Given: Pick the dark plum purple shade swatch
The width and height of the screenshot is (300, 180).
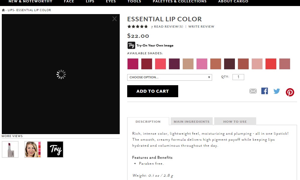Looking at the screenshot, I should 174,64.
